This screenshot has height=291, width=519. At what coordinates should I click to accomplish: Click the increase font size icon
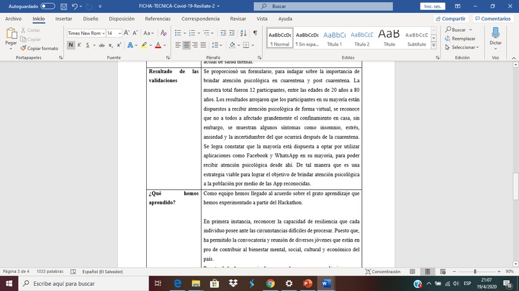pos(126,33)
